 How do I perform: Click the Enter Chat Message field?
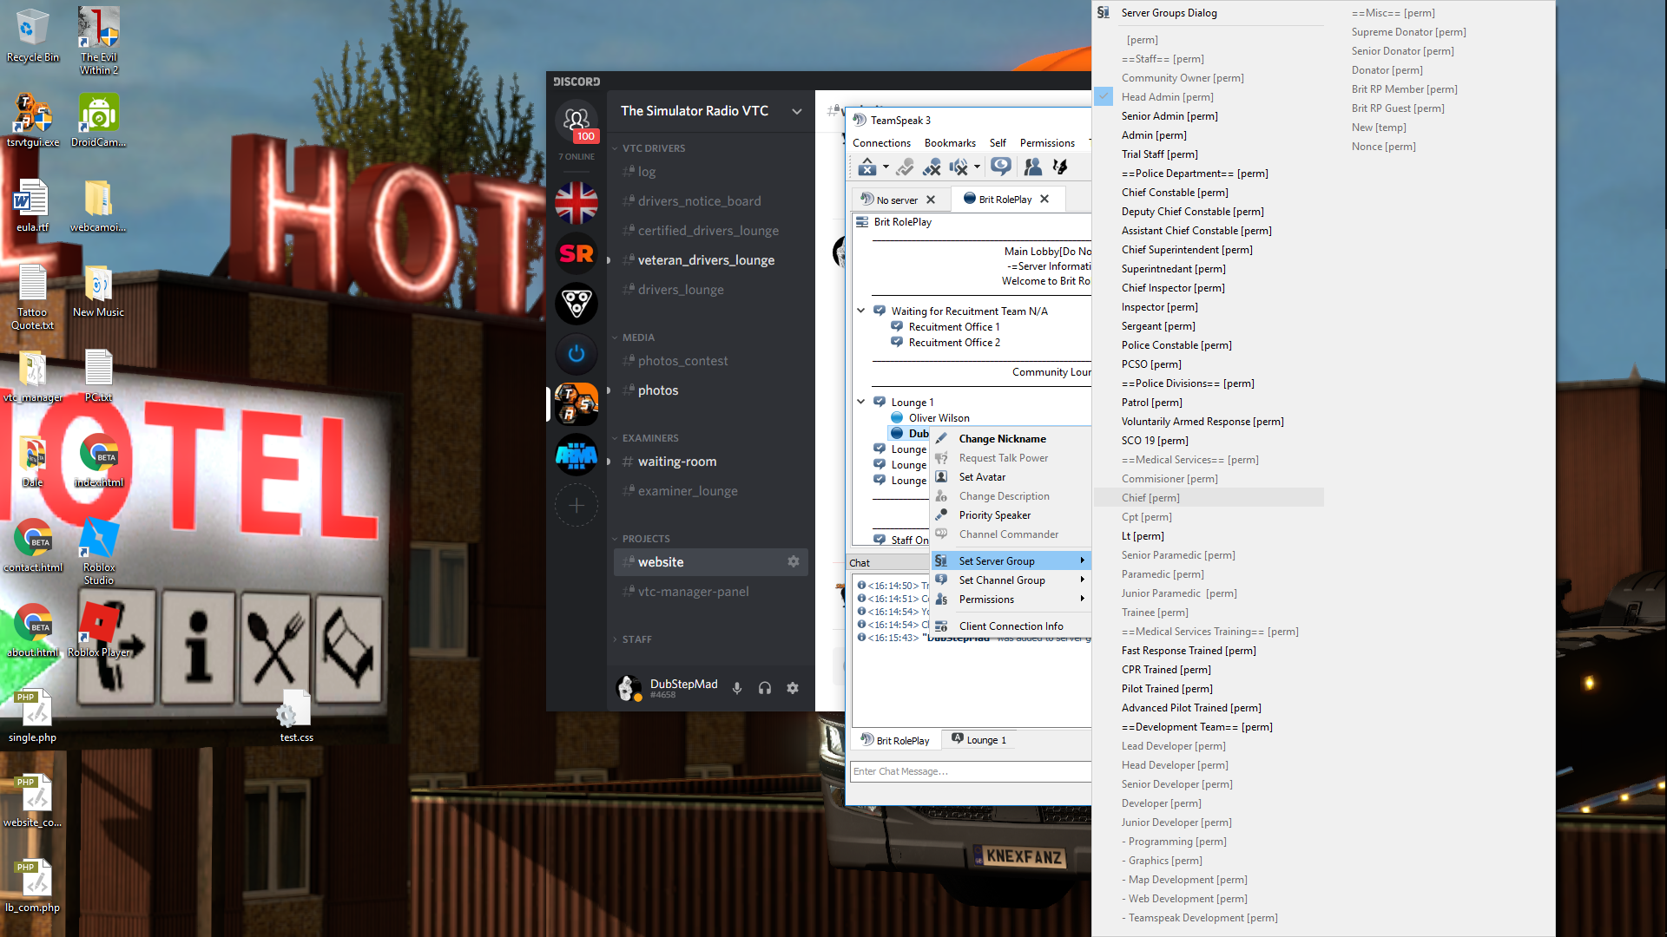pyautogui.click(x=970, y=771)
